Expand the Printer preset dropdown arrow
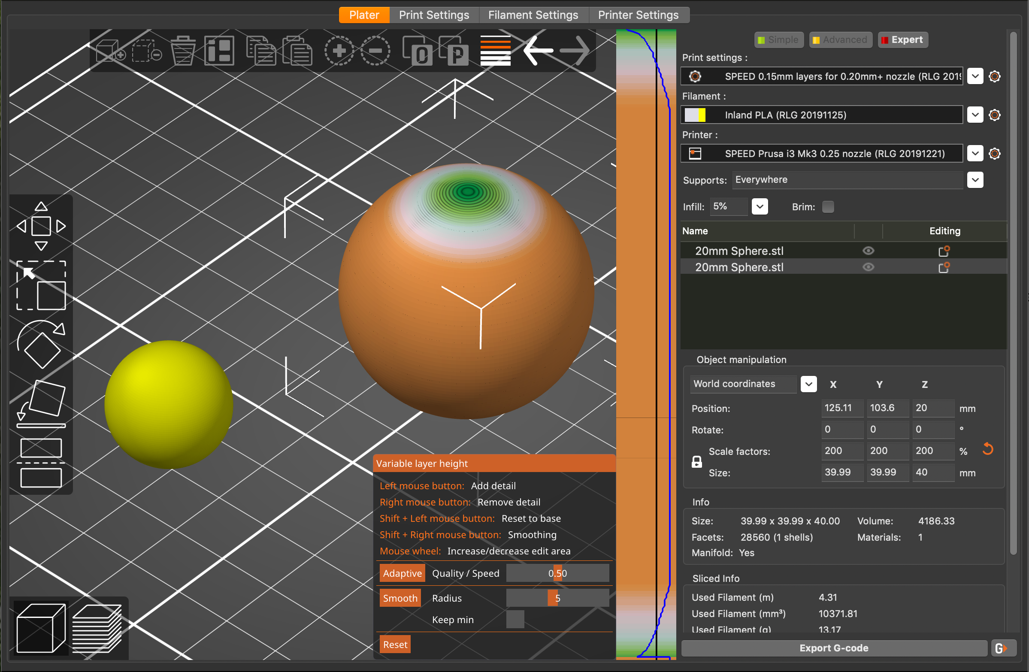 975,154
